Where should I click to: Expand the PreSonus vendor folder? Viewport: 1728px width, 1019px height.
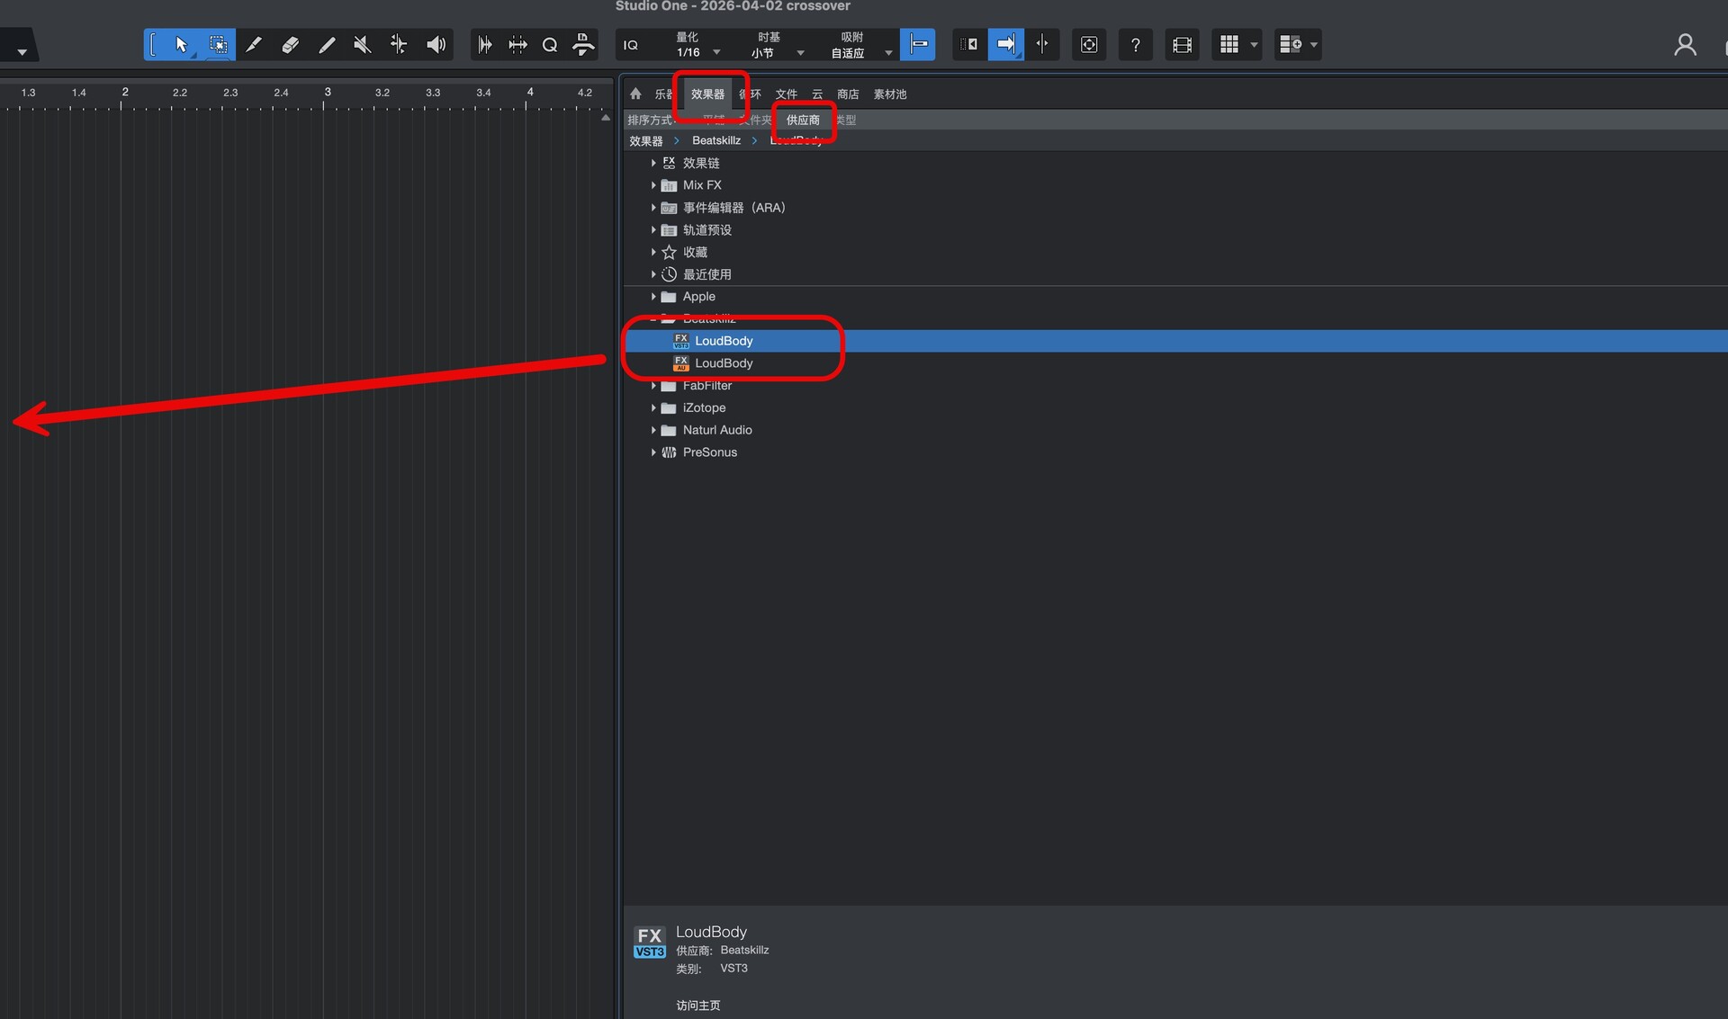click(x=653, y=452)
